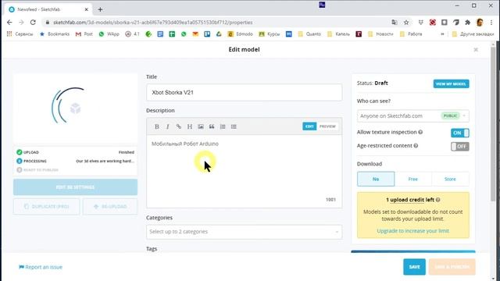This screenshot has height=281, width=500.
Task: Select the No download option
Action: (376, 179)
